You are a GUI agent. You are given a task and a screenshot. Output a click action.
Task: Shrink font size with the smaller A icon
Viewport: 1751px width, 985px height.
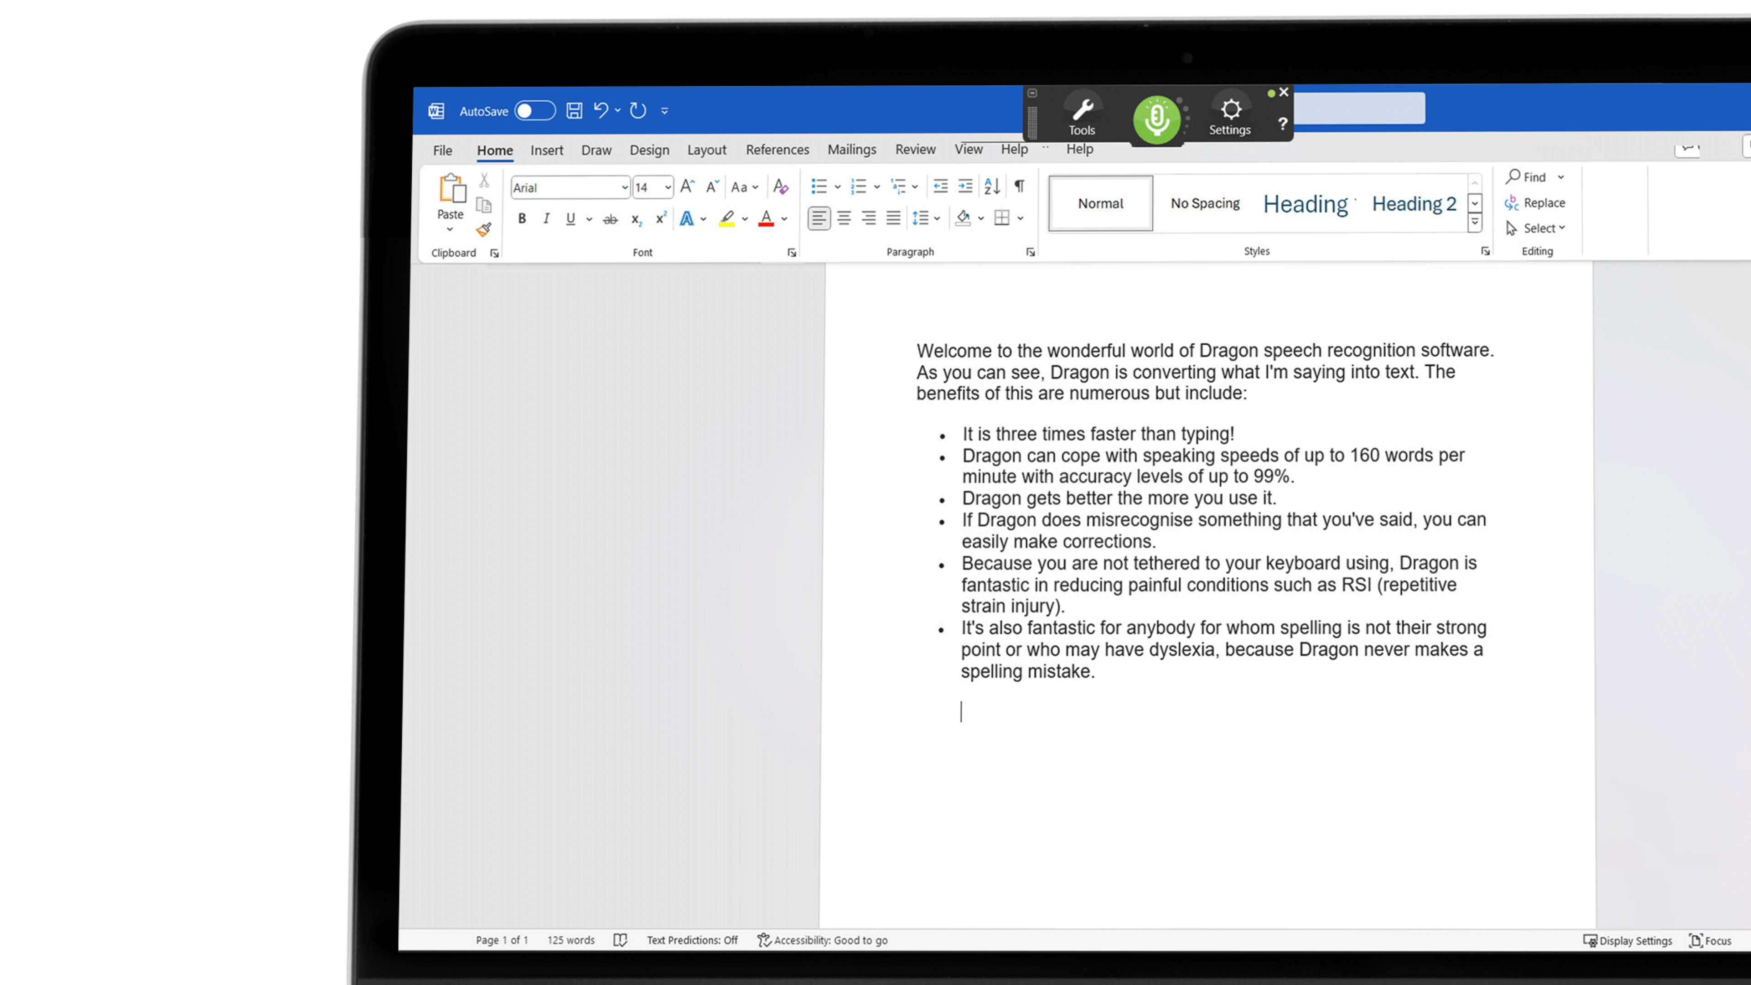click(x=712, y=186)
